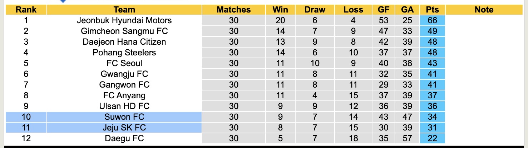Select the highlighted Suwon FC row

click(124, 117)
